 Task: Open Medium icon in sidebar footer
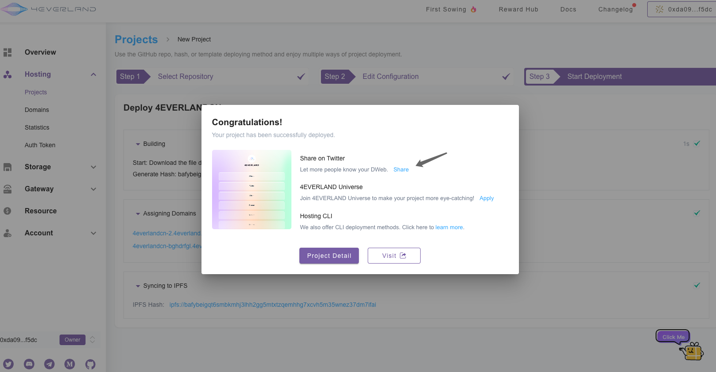pos(70,364)
